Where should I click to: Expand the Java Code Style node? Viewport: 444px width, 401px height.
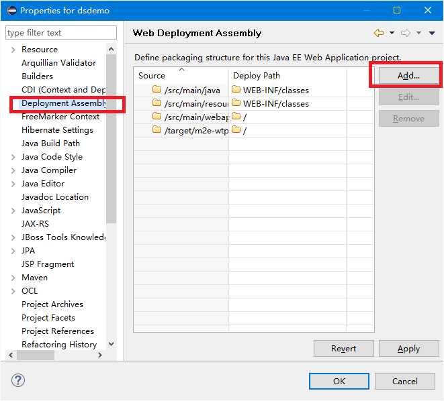(13, 157)
